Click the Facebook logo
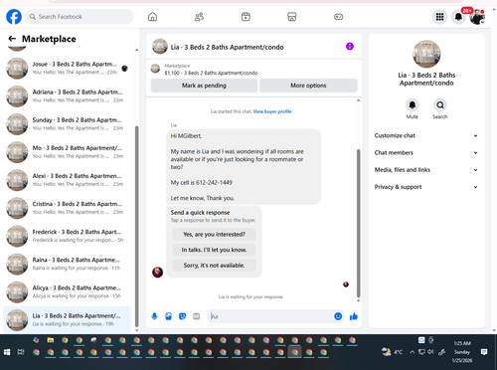497x370 pixels. pos(14,17)
